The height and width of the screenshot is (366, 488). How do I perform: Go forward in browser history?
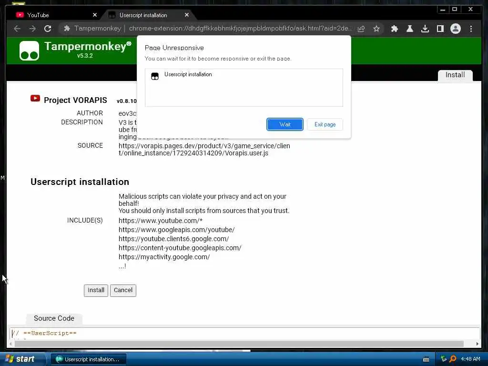click(32, 29)
